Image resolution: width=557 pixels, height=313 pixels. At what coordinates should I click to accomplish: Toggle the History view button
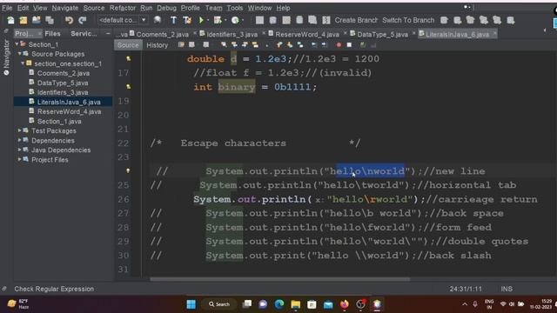pos(157,45)
